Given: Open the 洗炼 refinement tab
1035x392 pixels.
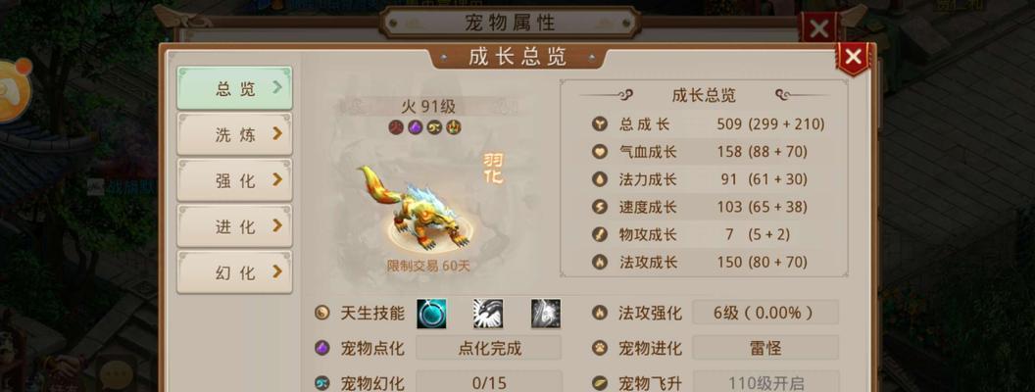Looking at the screenshot, I should (234, 134).
